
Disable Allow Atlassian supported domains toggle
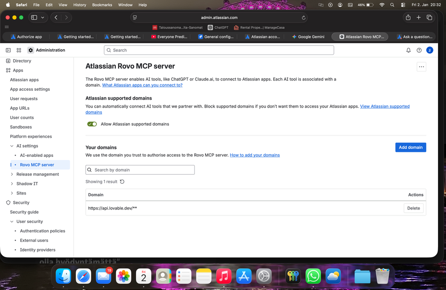click(x=92, y=124)
